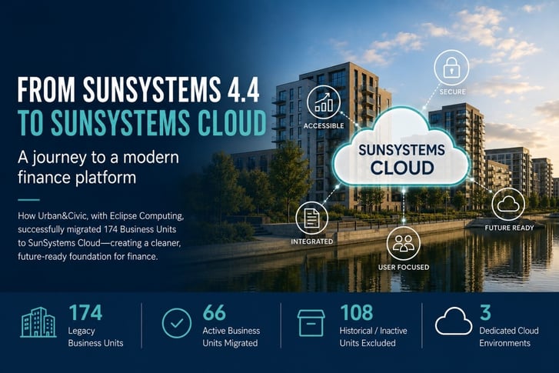Viewport: 559px width, 373px height.
Task: Click the text 'Legacy Business Units'
Action: coord(95,337)
